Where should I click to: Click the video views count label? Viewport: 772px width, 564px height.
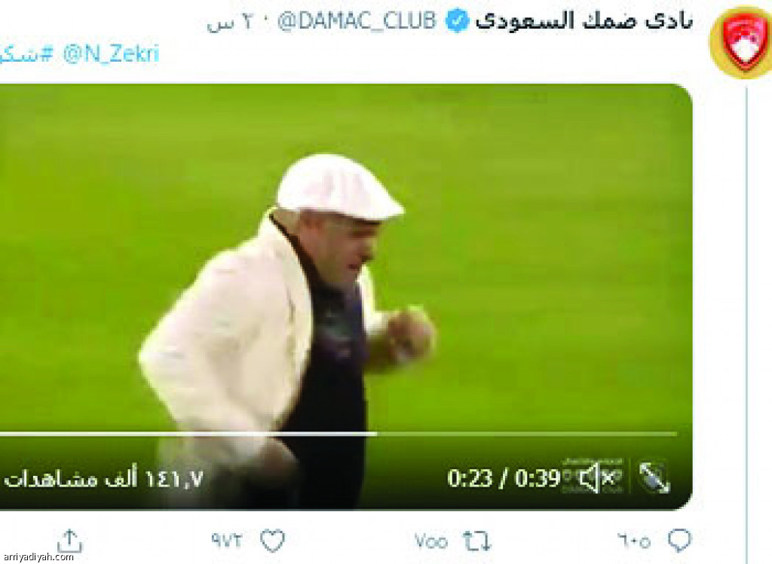coord(103,478)
